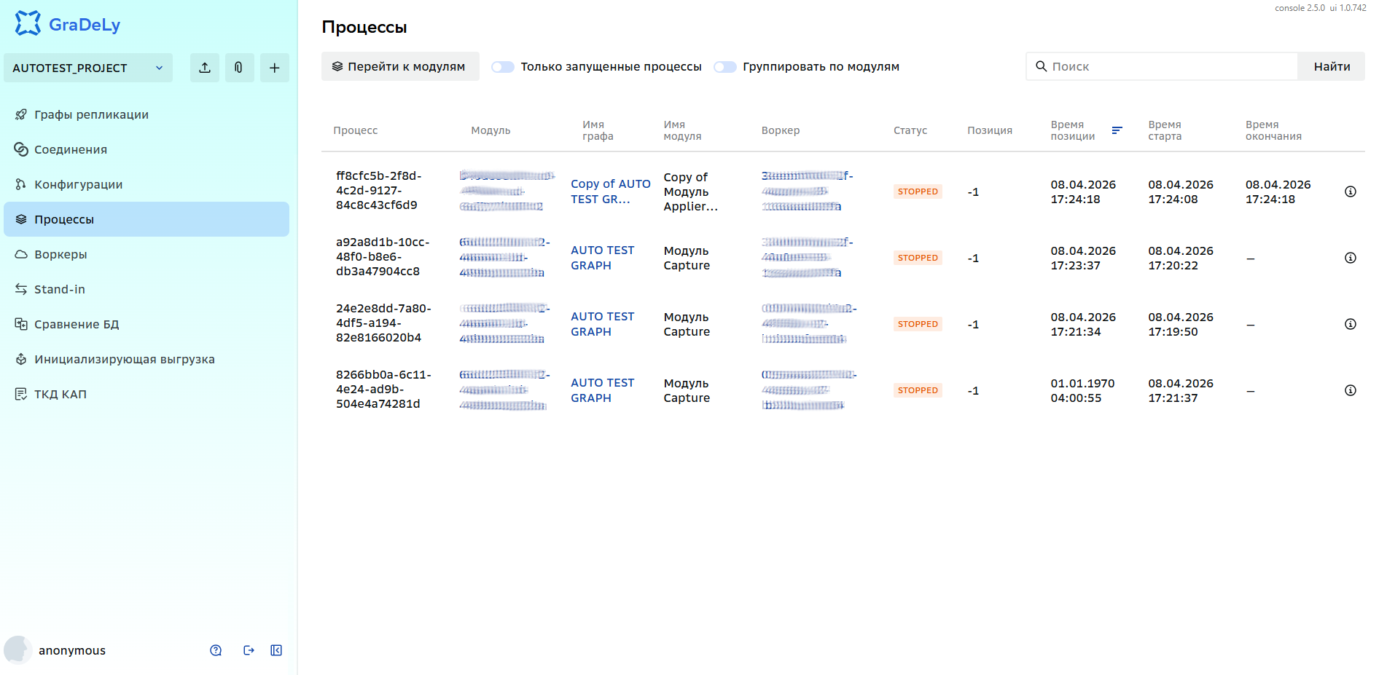Open Соединения in the sidebar
The image size is (1387, 675).
point(146,149)
